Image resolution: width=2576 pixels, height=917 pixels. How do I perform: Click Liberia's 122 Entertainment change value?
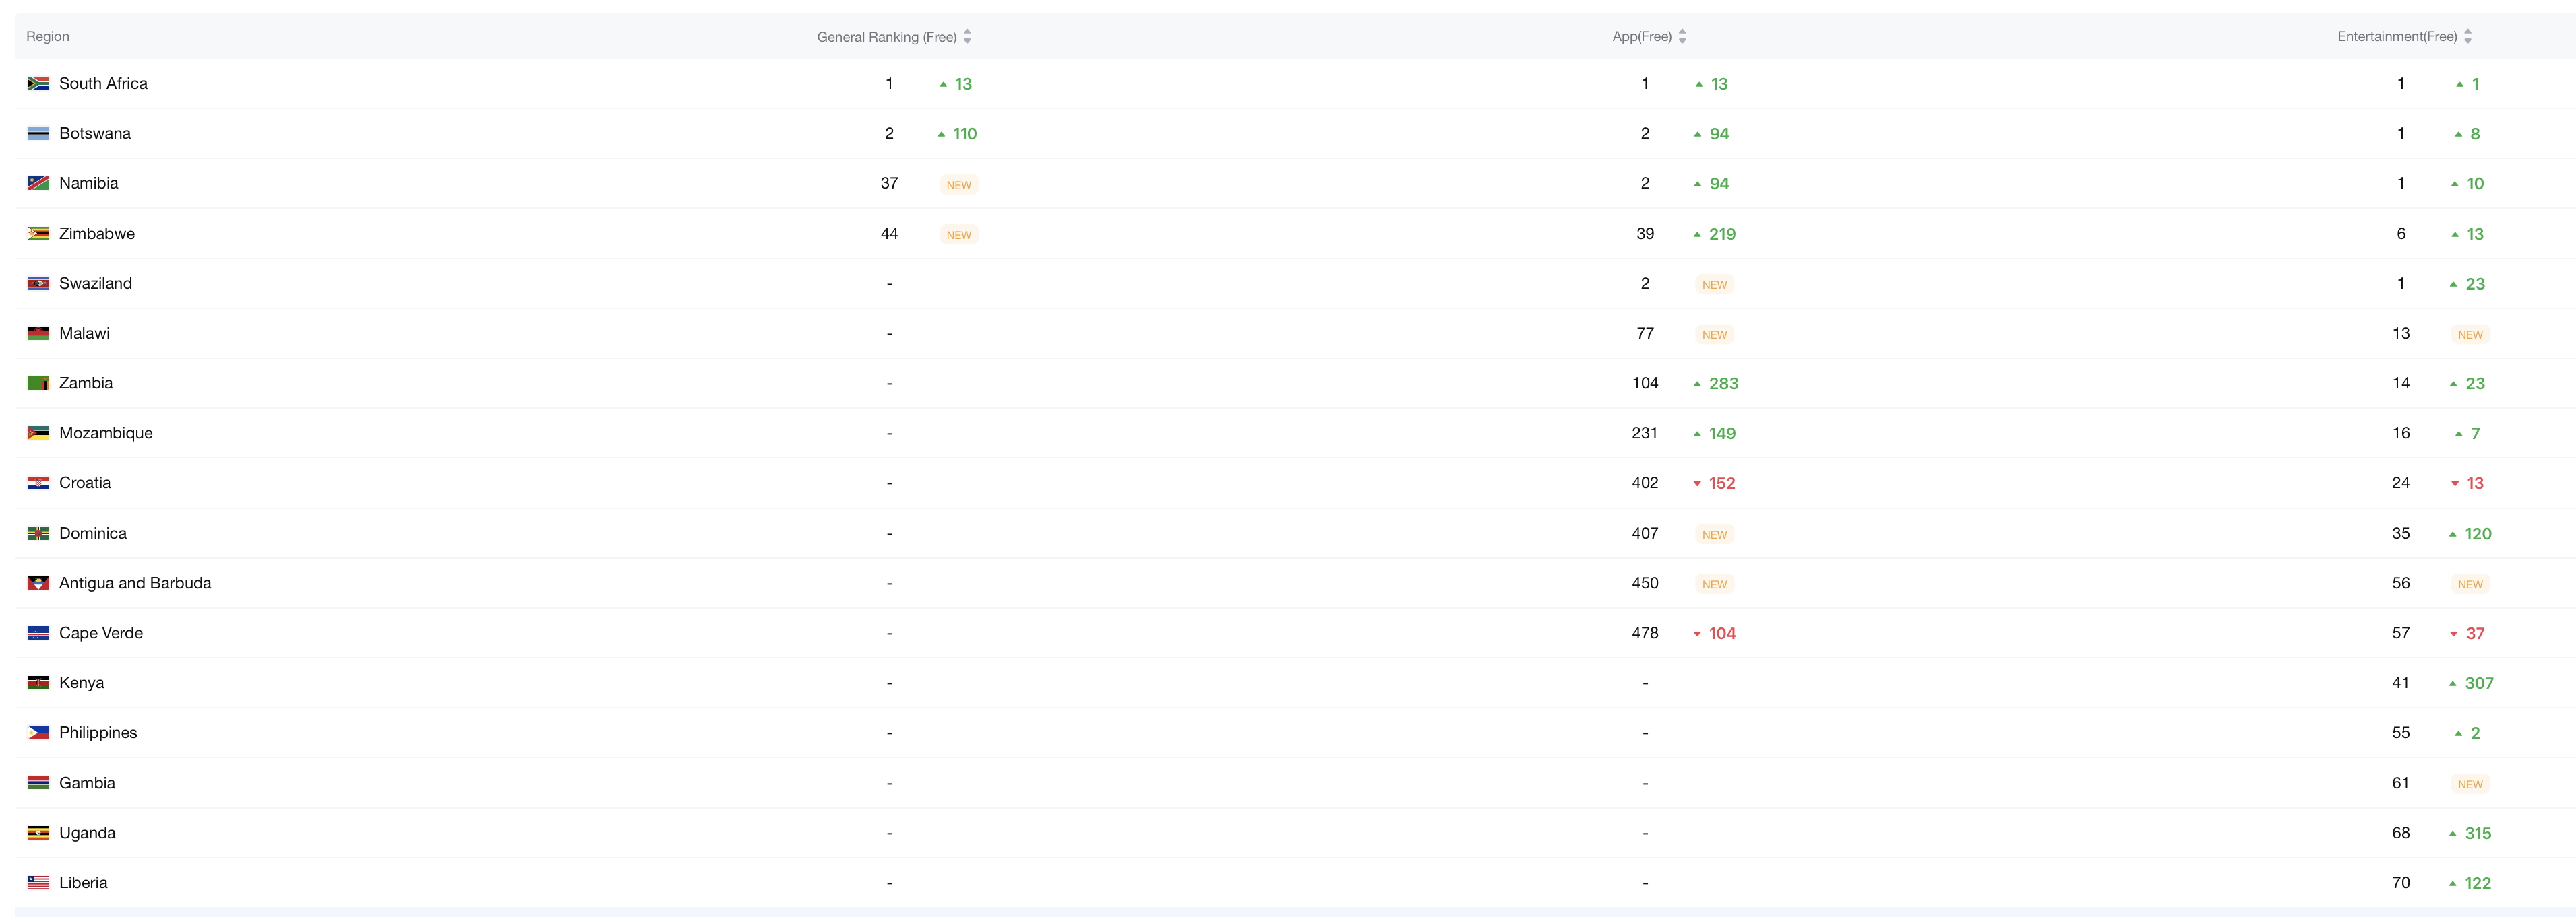2478,883
